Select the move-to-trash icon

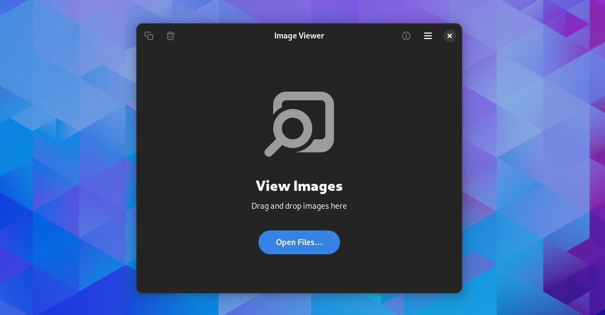click(171, 36)
